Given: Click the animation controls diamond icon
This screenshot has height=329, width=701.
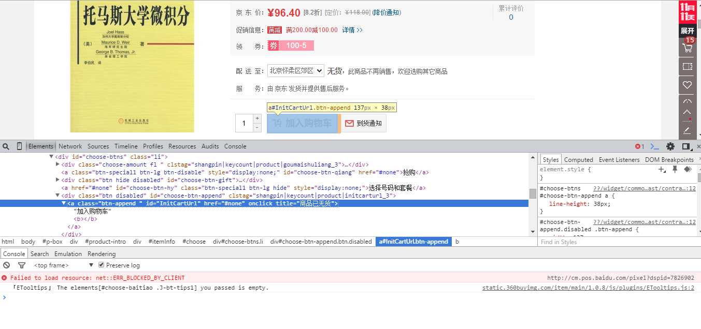Looking at the screenshot, I should [688, 169].
